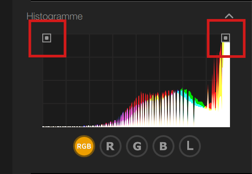Collapse the Histogramme panel
This screenshot has width=252, height=174.
(229, 16)
